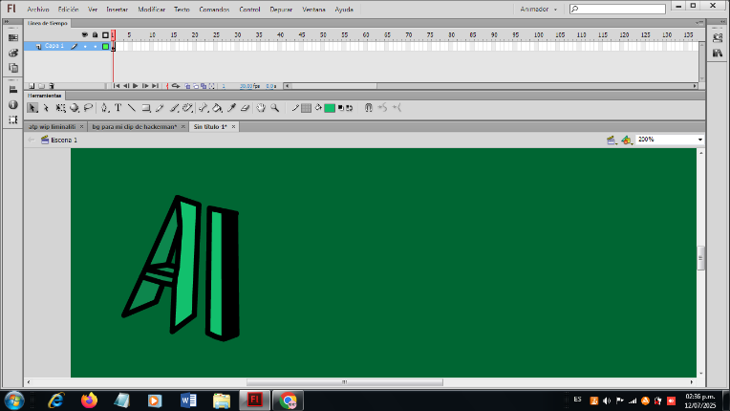Open the Edit Scene dropdown
730x411 pixels.
[612, 140]
